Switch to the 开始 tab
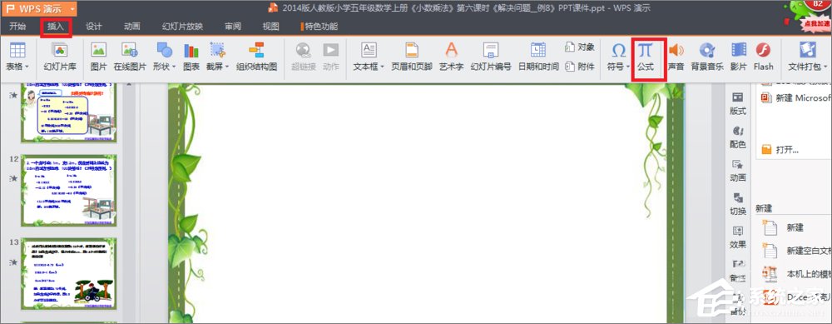The width and height of the screenshot is (832, 324). [18, 27]
